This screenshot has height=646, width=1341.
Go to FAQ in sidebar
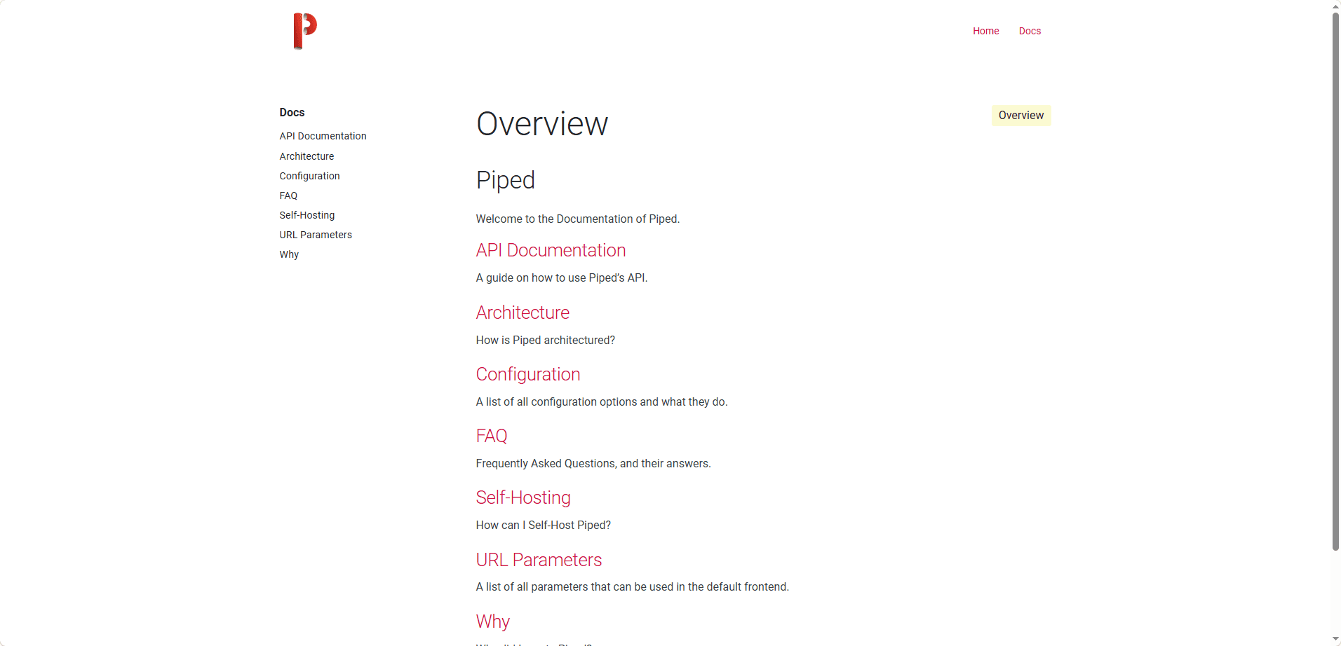tap(288, 195)
